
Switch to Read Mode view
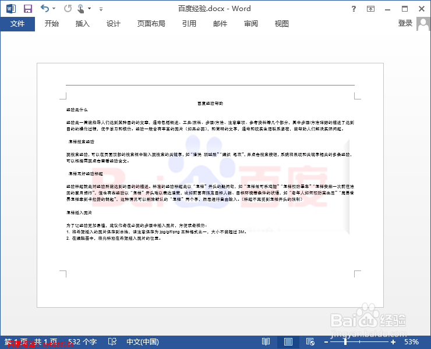click(x=266, y=342)
